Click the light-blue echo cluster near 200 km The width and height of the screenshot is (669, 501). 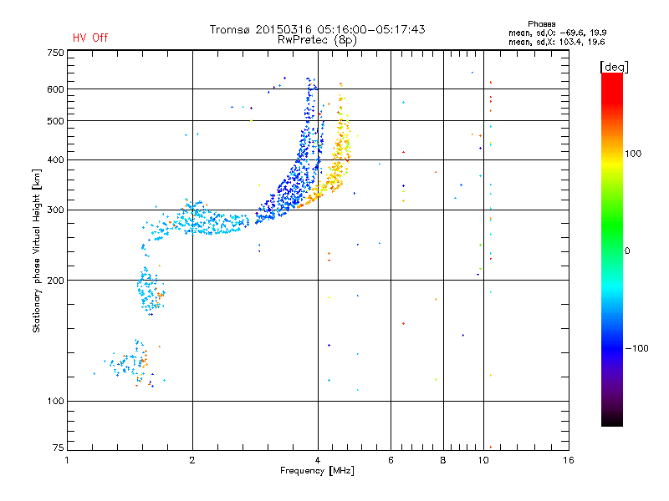pyautogui.click(x=151, y=291)
